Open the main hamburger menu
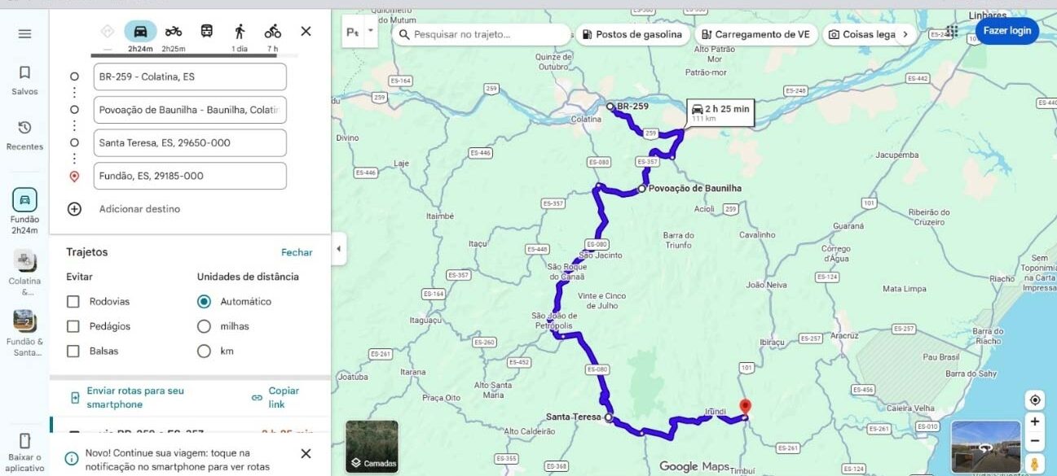The width and height of the screenshot is (1057, 476). pyautogui.click(x=24, y=33)
